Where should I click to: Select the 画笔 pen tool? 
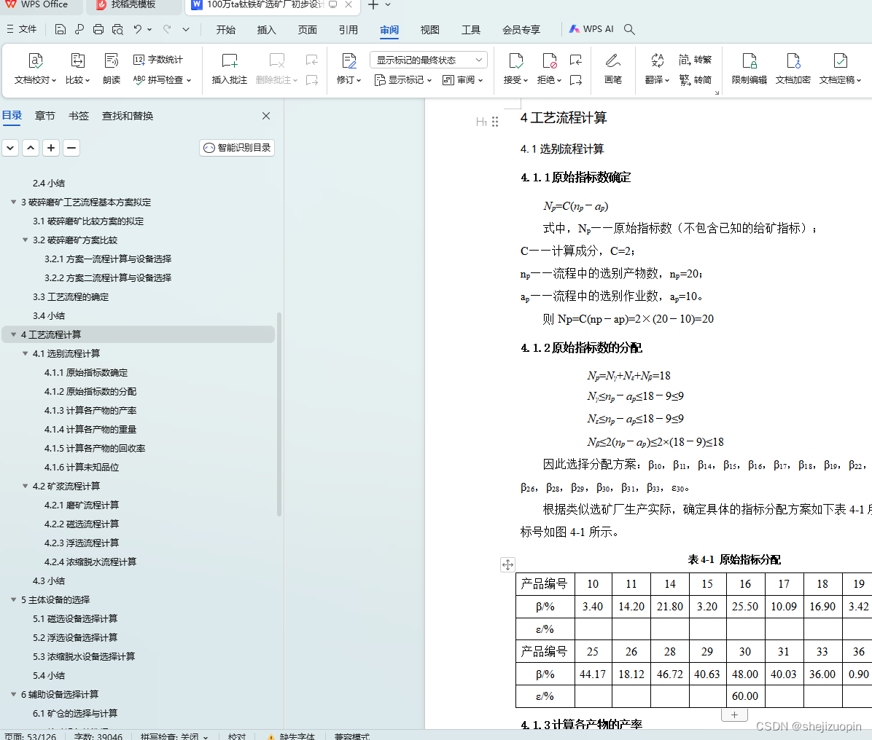(613, 69)
